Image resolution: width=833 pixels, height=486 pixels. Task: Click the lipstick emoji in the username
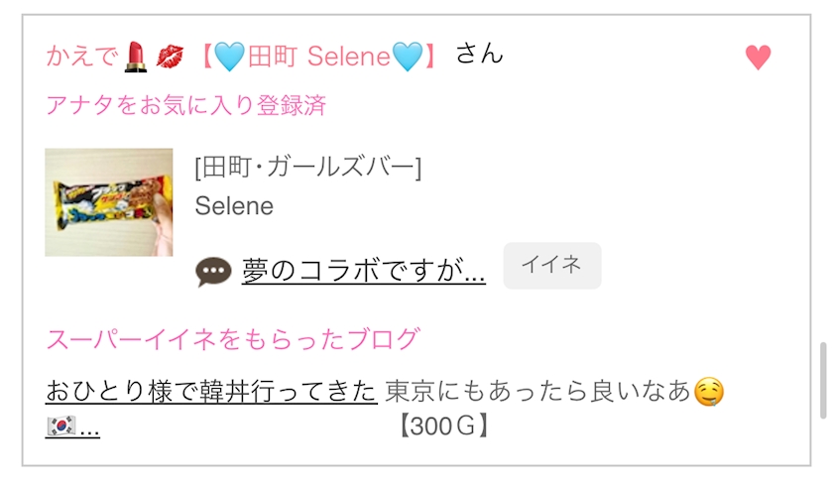click(136, 57)
